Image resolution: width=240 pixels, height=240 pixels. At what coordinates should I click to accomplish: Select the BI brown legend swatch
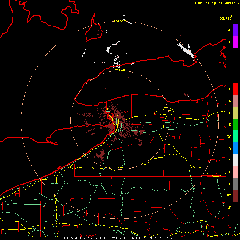(235, 196)
